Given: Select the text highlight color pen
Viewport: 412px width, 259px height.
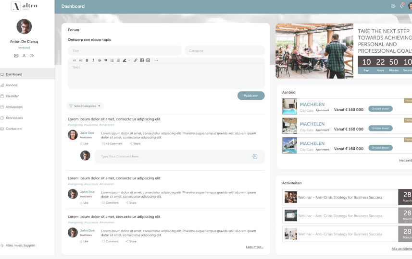Looking at the screenshot, I should (125, 60).
